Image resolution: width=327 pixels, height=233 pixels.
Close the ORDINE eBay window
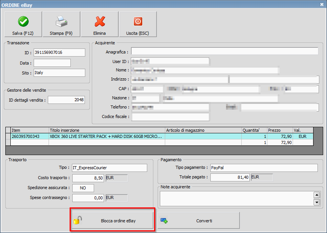pos(322,4)
